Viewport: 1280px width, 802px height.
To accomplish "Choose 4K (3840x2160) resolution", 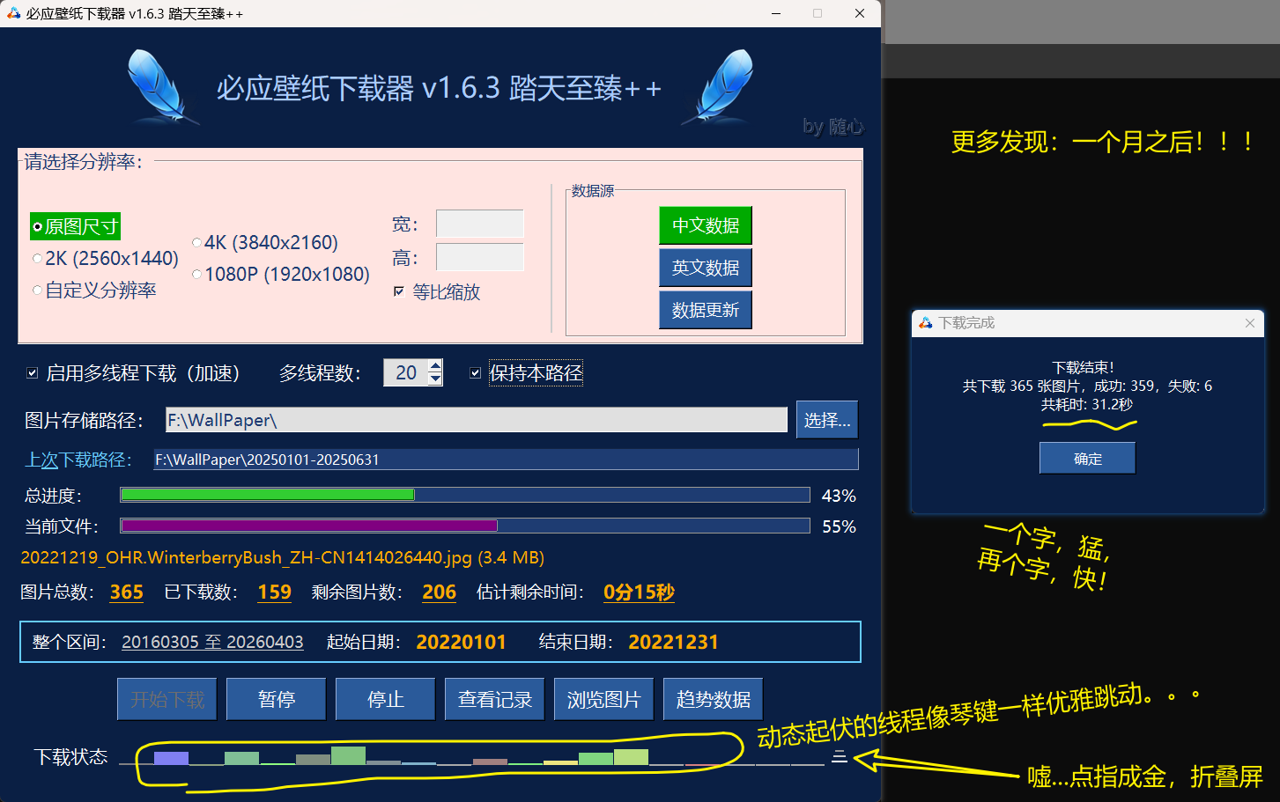I will pyautogui.click(x=197, y=243).
